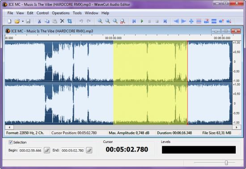The height and width of the screenshot is (169, 246).
Task: Jump to the beginning of the track
Action: coord(134,21)
